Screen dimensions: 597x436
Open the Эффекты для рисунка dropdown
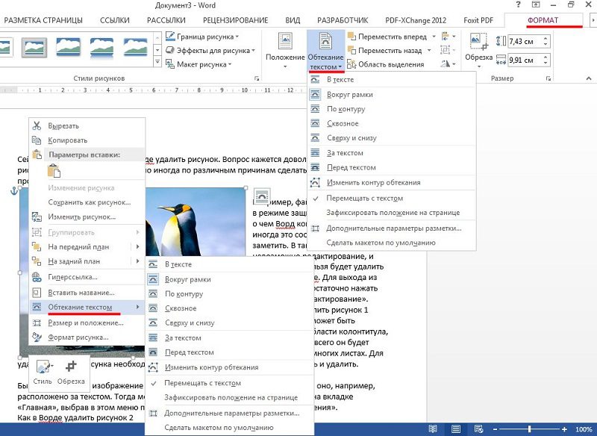click(x=210, y=51)
